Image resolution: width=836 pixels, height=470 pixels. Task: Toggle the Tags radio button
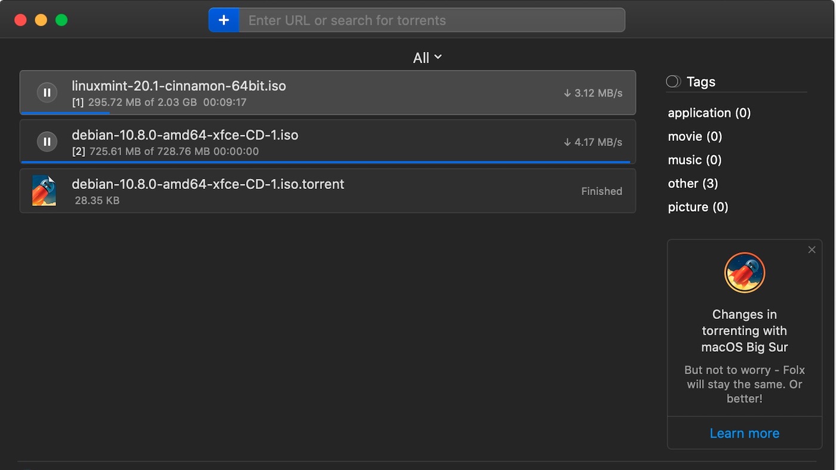[x=673, y=82]
